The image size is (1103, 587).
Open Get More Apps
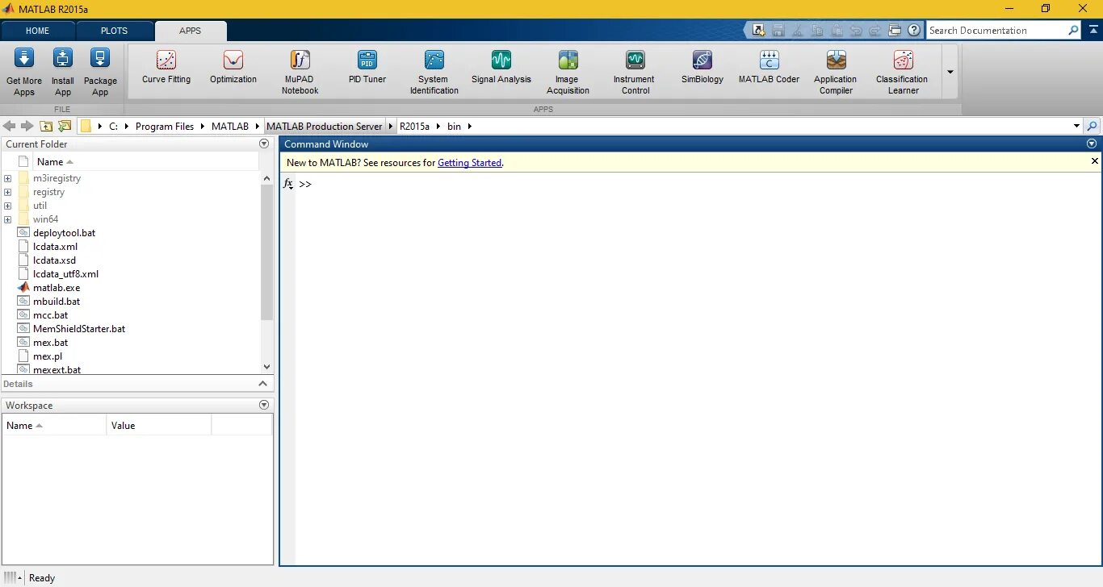click(24, 72)
